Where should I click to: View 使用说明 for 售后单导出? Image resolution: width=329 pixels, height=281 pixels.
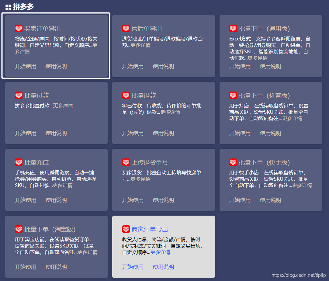point(163,66)
